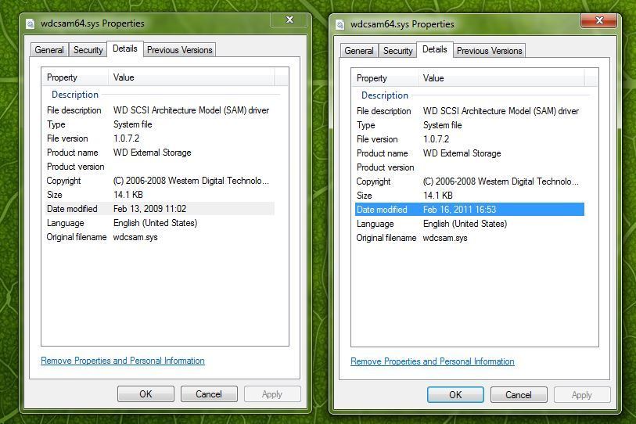Select File description row in right window

click(469, 111)
